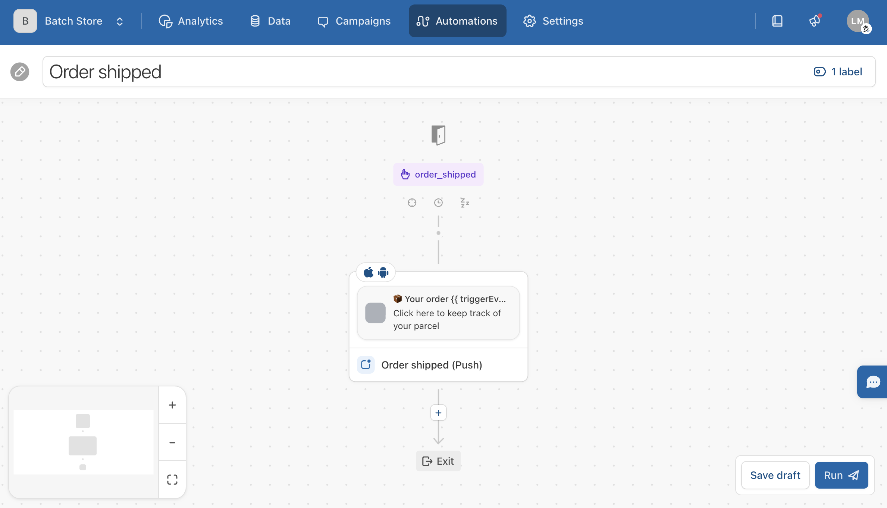The image size is (887, 508).
Task: Expand a new step with the plus connector
Action: tap(438, 413)
